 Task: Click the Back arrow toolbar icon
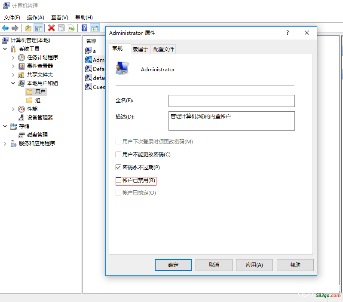point(5,28)
